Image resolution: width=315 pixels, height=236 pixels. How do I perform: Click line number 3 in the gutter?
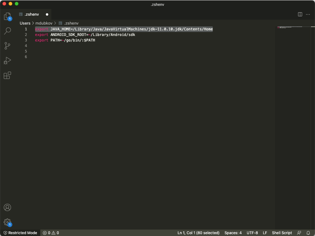[26, 40]
